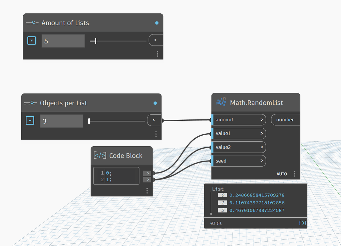Click the Code Block </> icon

pyautogui.click(x=100, y=155)
